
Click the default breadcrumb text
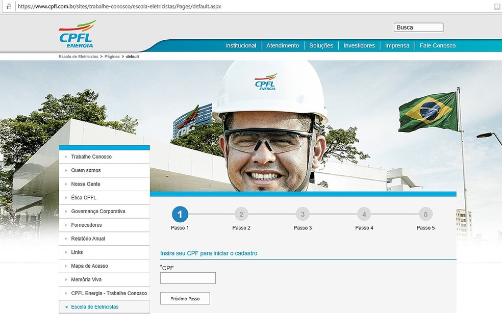133,57
